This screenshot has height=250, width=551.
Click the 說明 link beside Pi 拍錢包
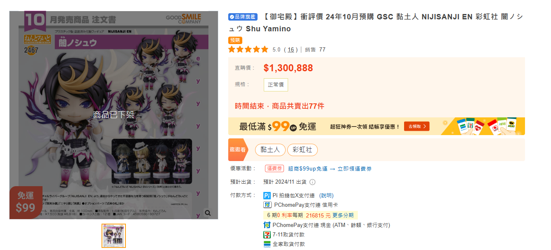pos(326,196)
